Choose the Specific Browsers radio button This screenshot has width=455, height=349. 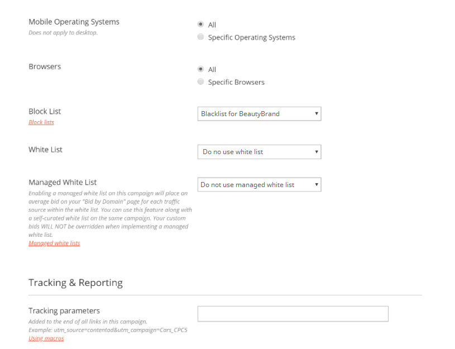click(x=200, y=82)
